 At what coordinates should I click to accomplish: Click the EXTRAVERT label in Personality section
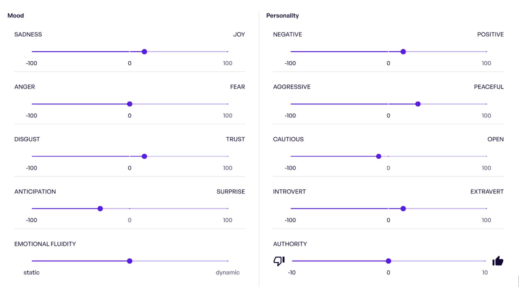(487, 192)
